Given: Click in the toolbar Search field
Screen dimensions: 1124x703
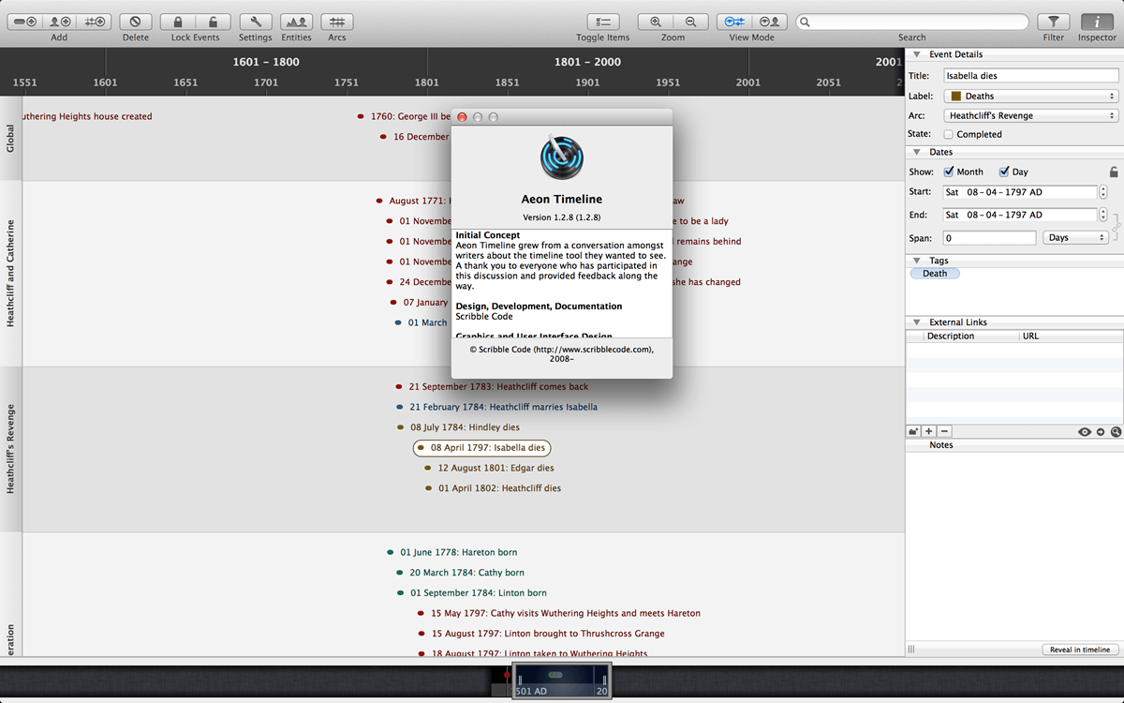Looking at the screenshot, I should tap(912, 22).
